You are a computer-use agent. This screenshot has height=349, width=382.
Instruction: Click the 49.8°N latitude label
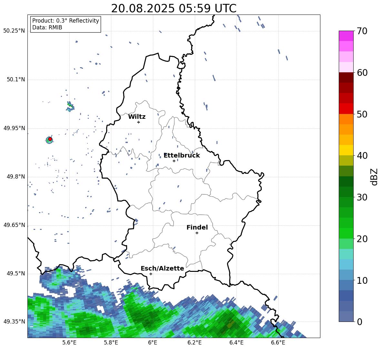click(x=16, y=177)
